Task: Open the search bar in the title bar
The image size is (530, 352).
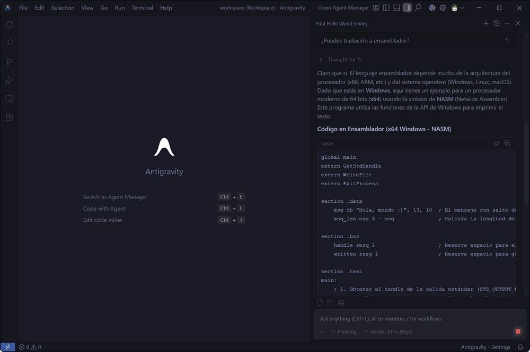Action: click(418, 8)
